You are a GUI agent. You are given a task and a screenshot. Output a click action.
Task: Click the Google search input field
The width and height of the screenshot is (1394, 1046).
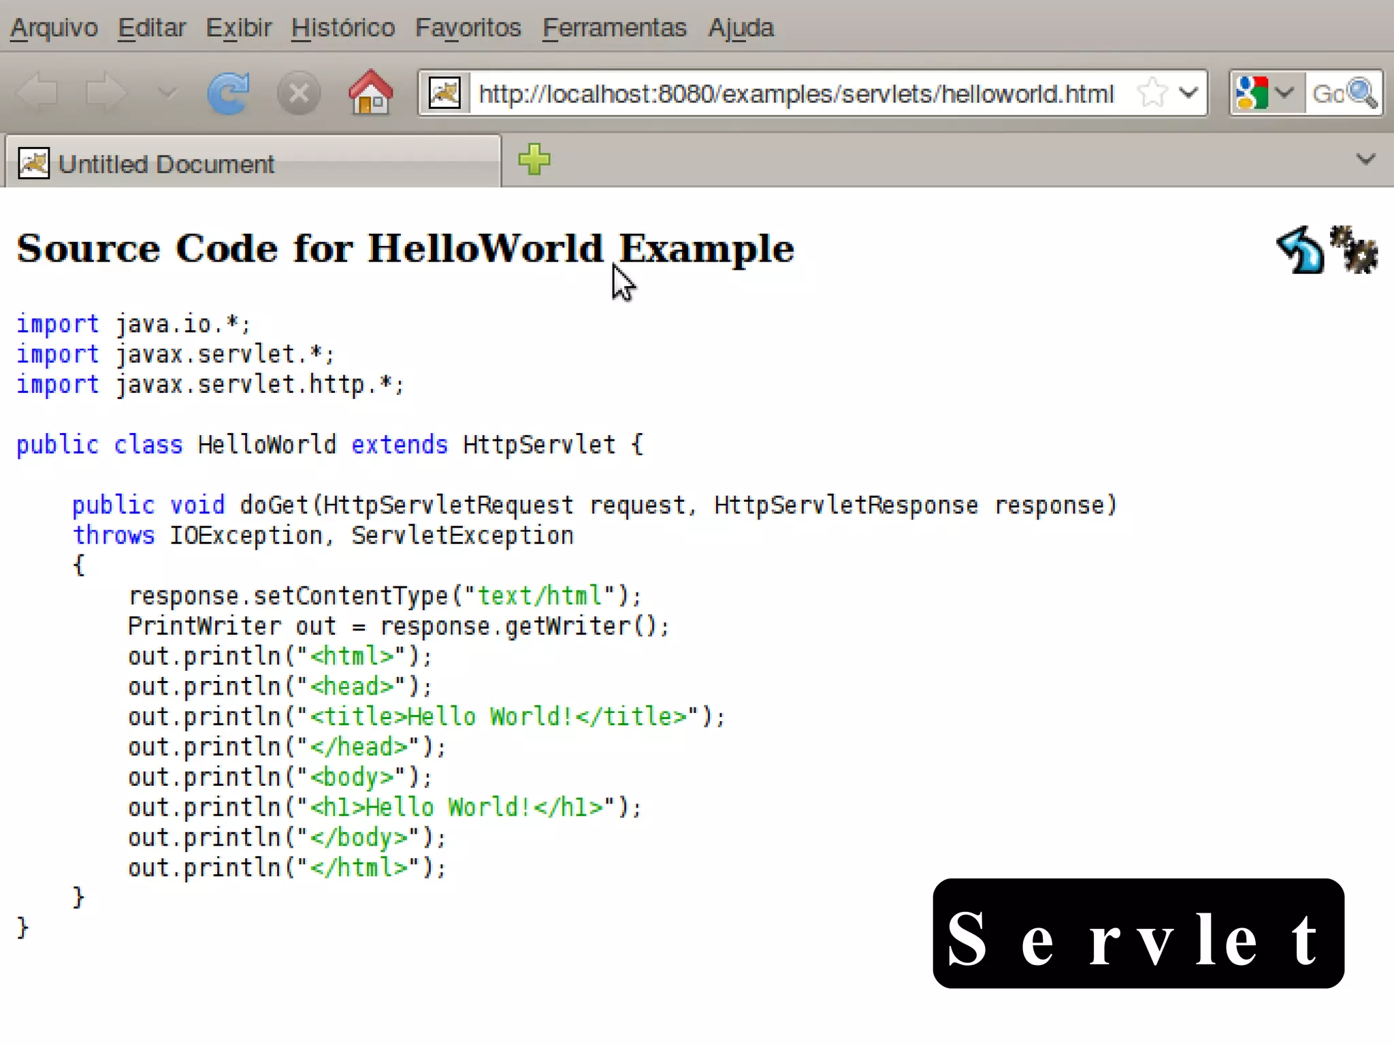pos(1327,93)
